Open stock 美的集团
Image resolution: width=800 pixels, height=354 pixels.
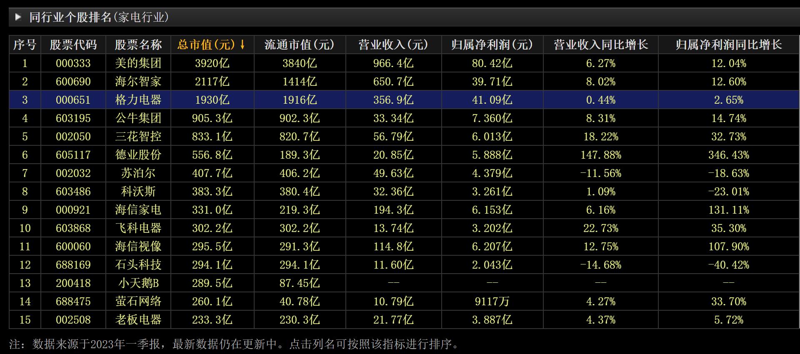[138, 63]
